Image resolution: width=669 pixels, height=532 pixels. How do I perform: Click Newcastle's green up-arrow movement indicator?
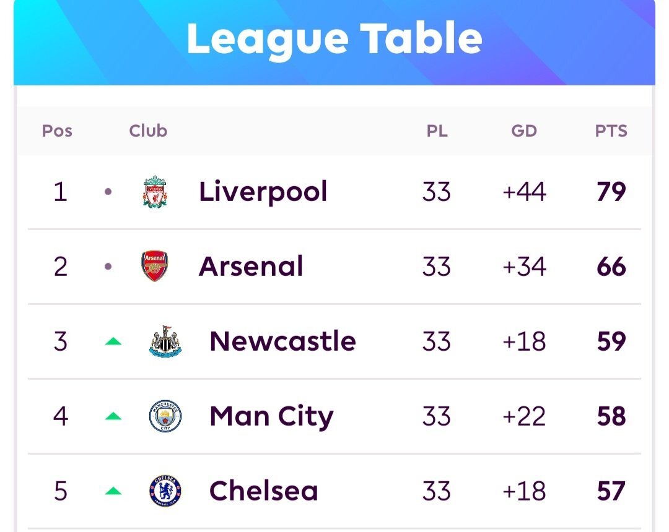113,341
